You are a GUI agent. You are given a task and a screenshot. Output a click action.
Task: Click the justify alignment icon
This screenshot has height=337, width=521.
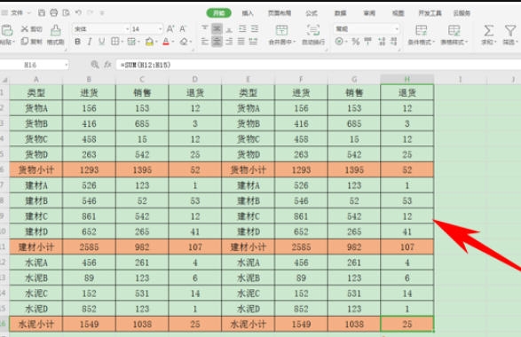point(241,42)
